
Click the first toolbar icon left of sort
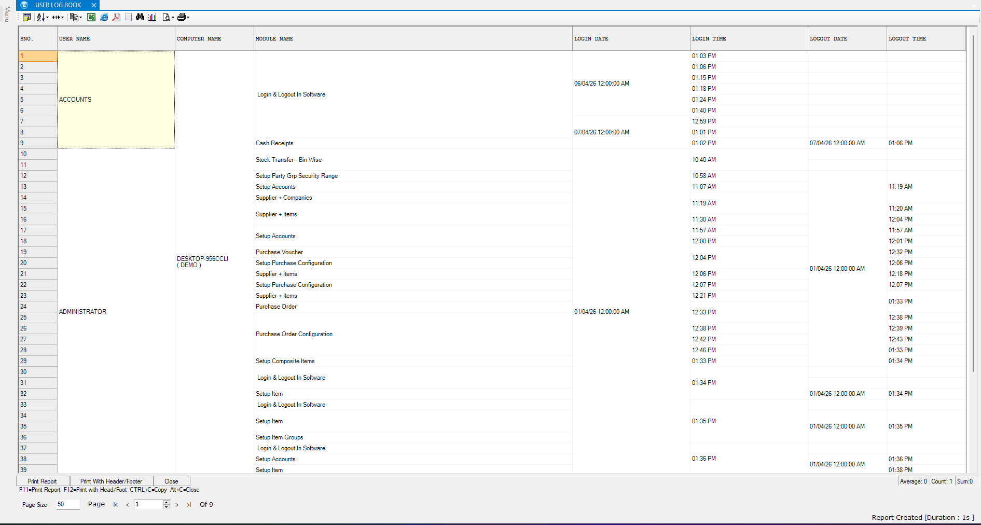(x=26, y=17)
